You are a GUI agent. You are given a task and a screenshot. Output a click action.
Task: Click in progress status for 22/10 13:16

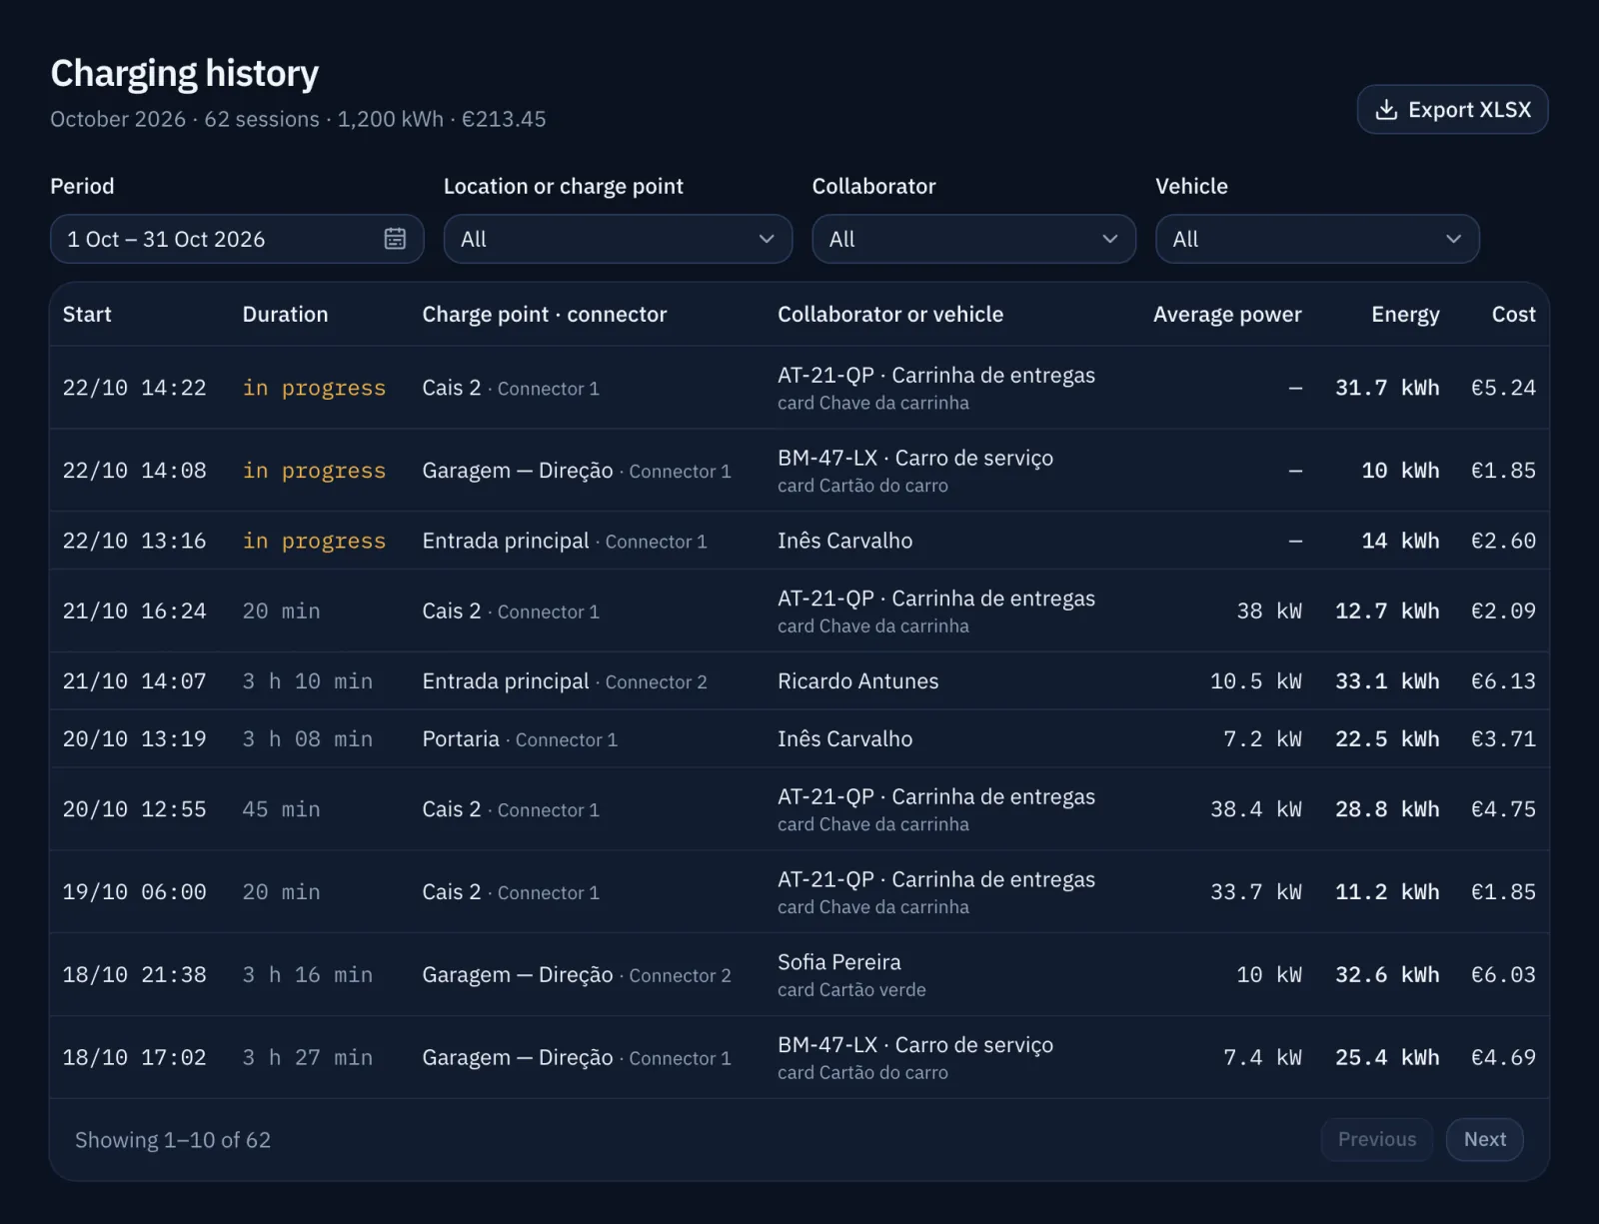click(x=314, y=541)
